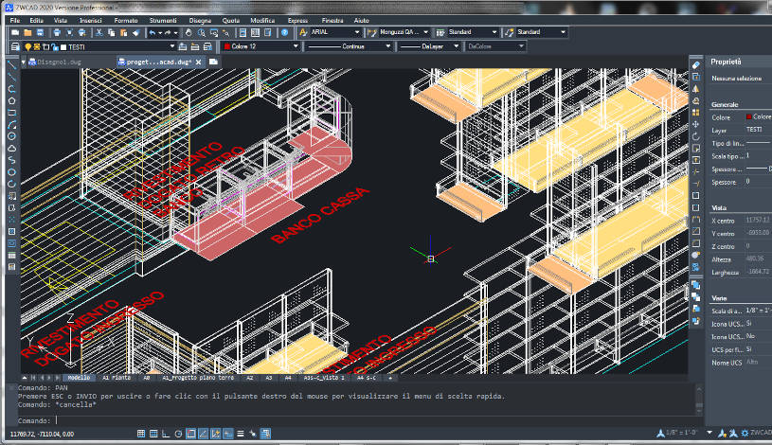
Task: Close the proget...acad.dwg tab
Action: pyautogui.click(x=198, y=62)
